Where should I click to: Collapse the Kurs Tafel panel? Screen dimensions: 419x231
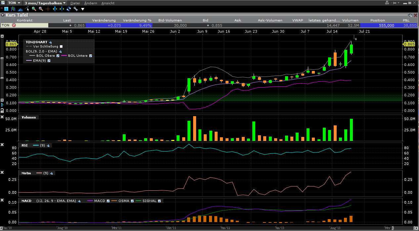click(3, 15)
